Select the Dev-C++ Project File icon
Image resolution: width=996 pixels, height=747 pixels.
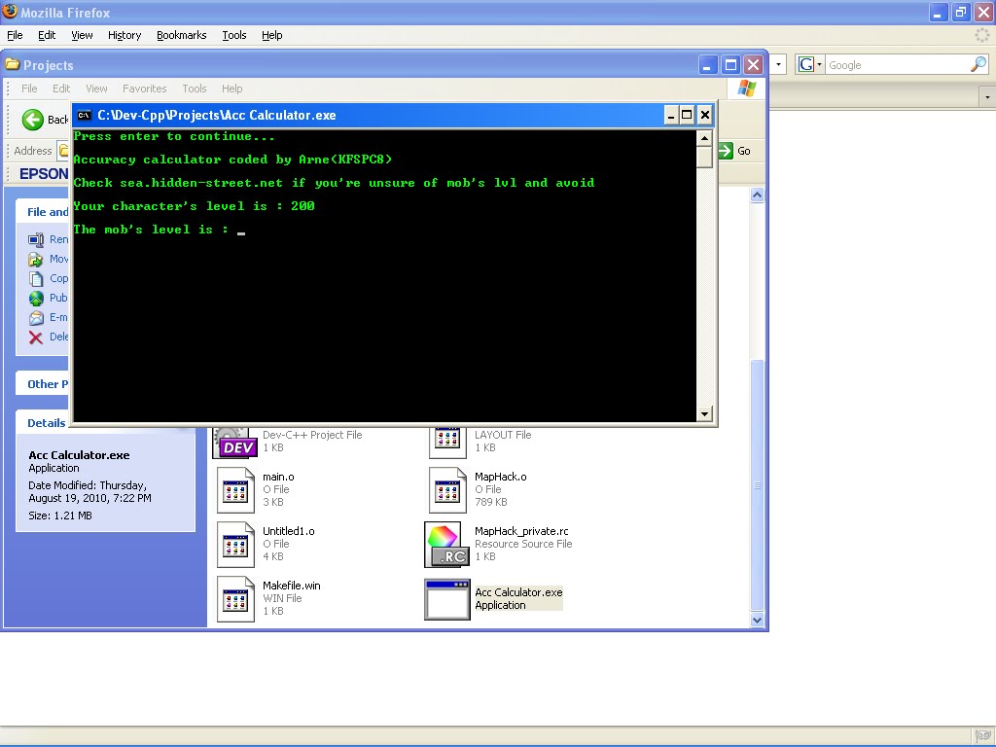(x=235, y=443)
